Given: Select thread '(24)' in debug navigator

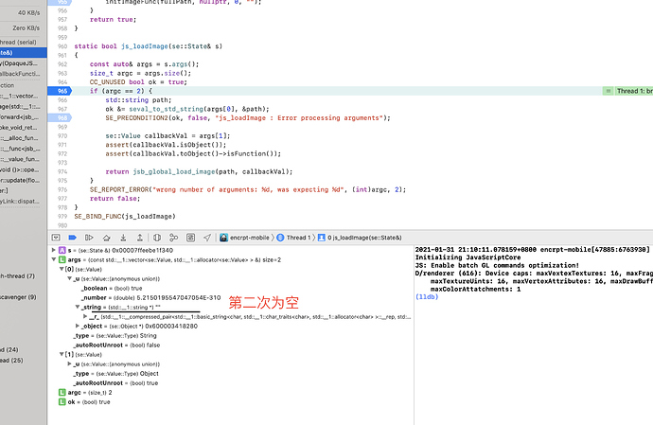Looking at the screenshot, I should tap(9, 349).
